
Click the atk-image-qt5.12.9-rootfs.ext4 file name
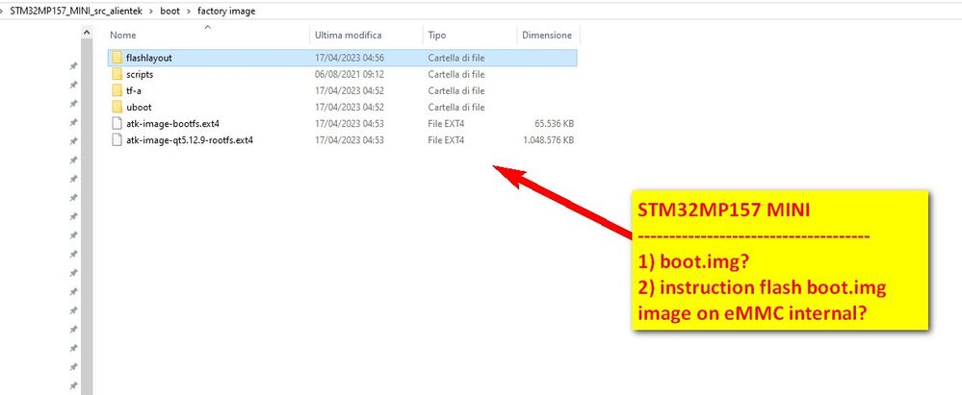(190, 140)
